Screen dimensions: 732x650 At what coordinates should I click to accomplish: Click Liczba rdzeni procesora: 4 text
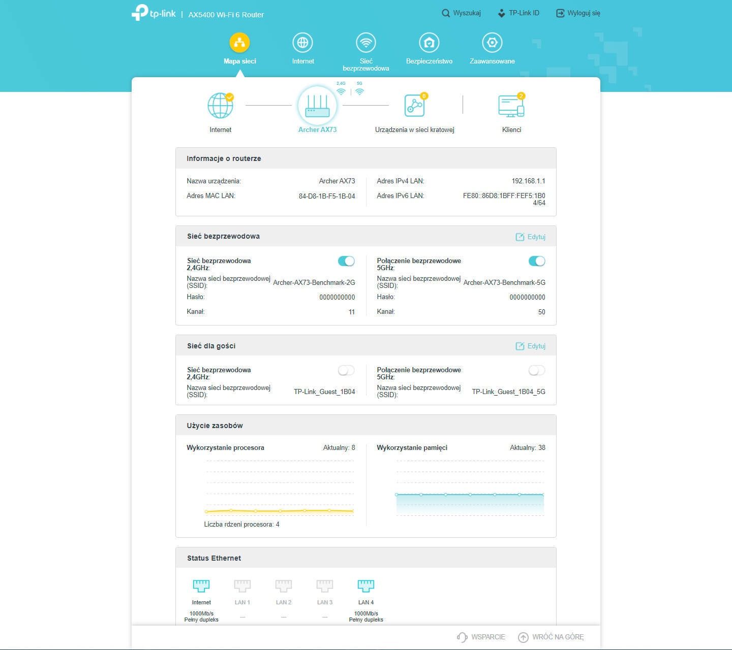(x=241, y=525)
